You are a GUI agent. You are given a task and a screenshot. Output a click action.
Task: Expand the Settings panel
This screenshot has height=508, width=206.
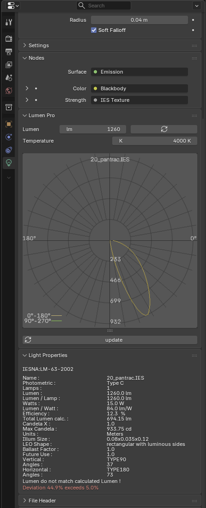click(x=24, y=45)
